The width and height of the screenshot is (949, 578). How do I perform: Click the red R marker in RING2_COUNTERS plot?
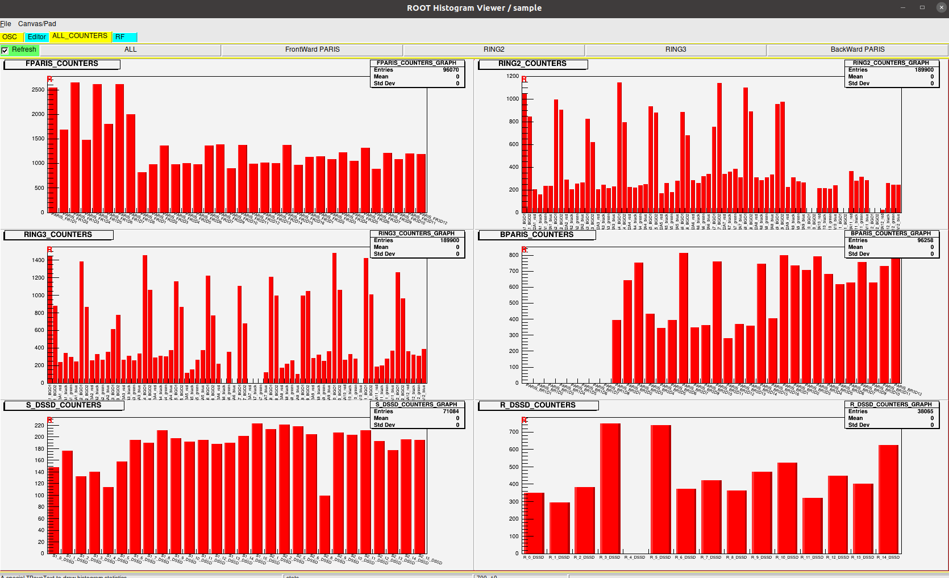coord(524,79)
